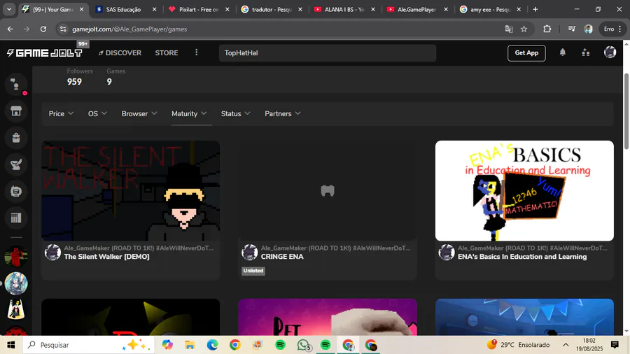Click the Games 9 stat
The height and width of the screenshot is (354, 630).
[115, 77]
